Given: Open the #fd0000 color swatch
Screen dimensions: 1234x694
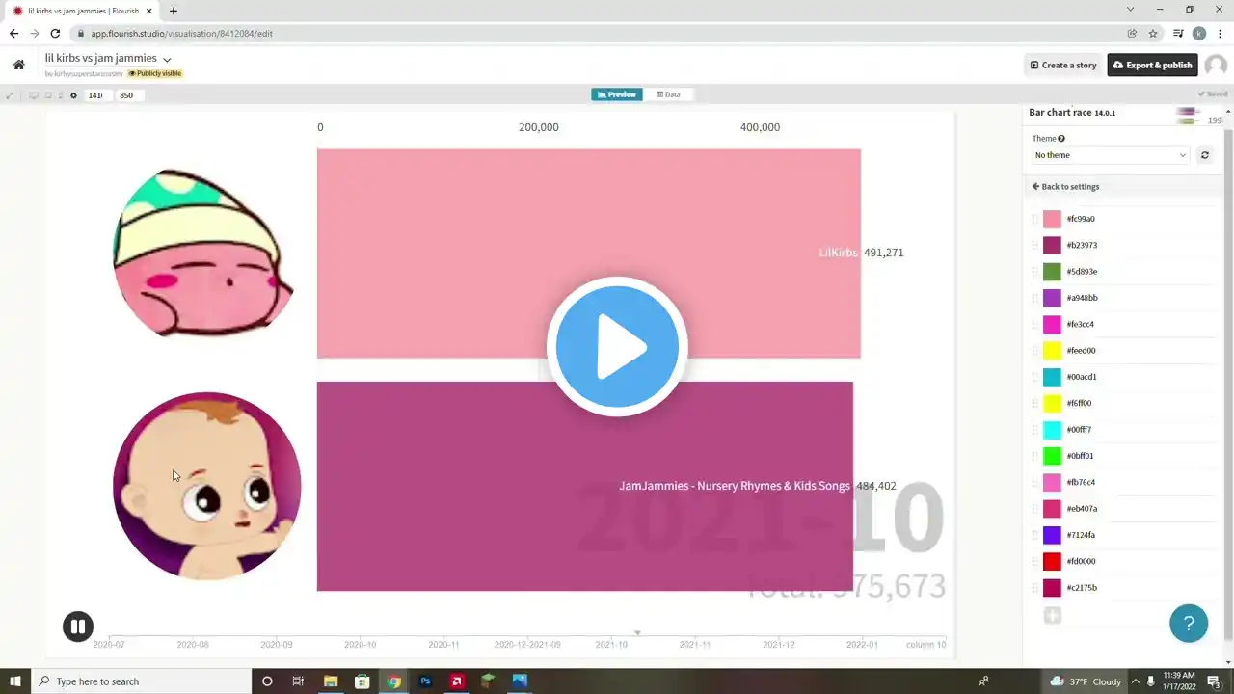Looking at the screenshot, I should (x=1052, y=561).
